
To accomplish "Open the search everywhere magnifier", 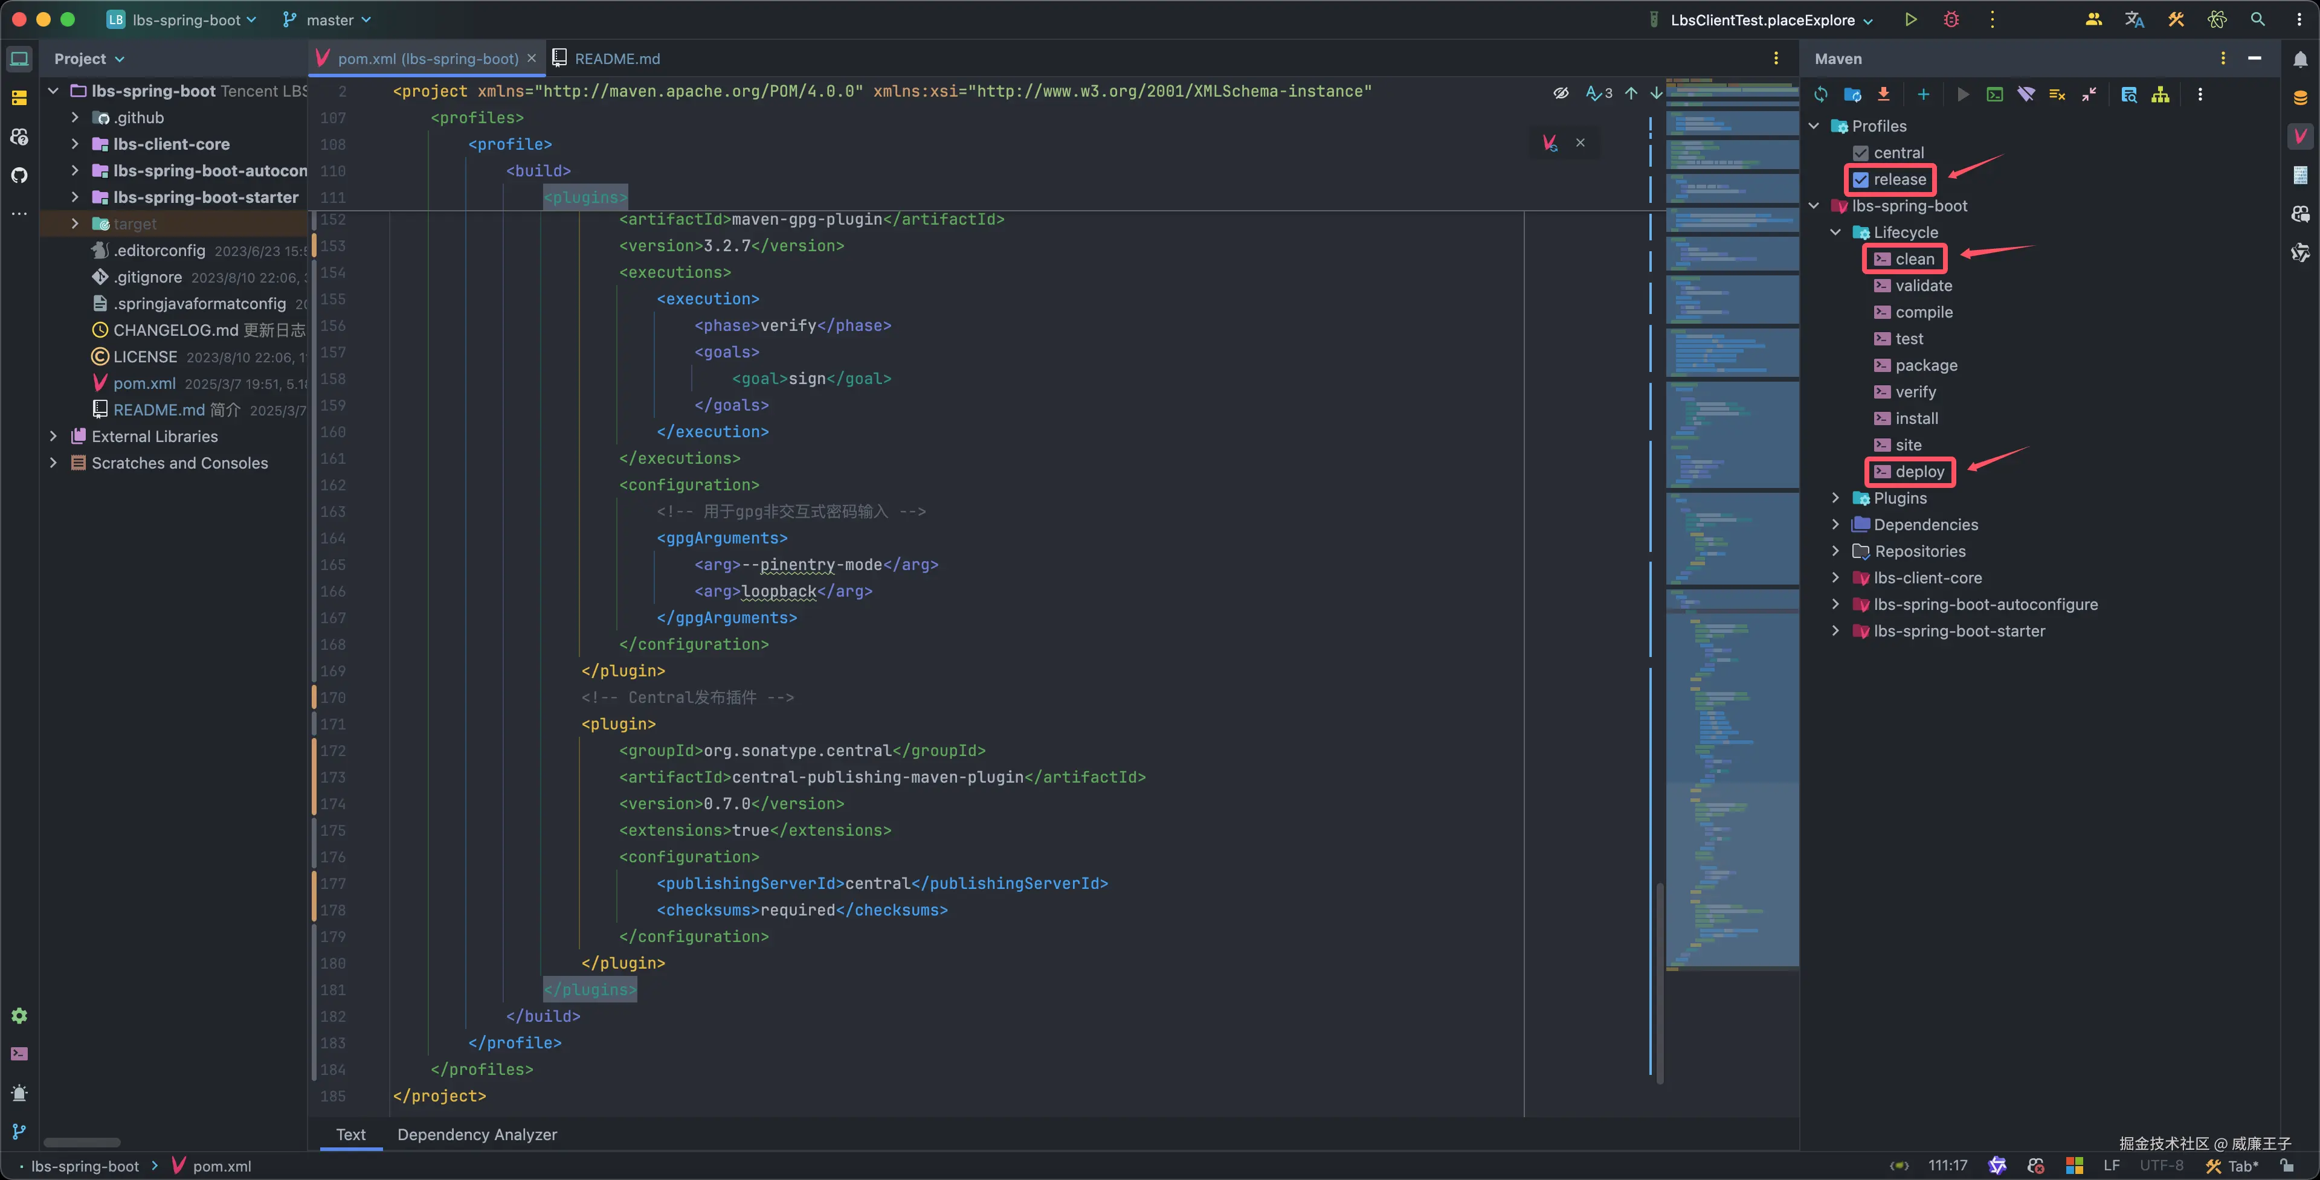I will [x=2259, y=18].
